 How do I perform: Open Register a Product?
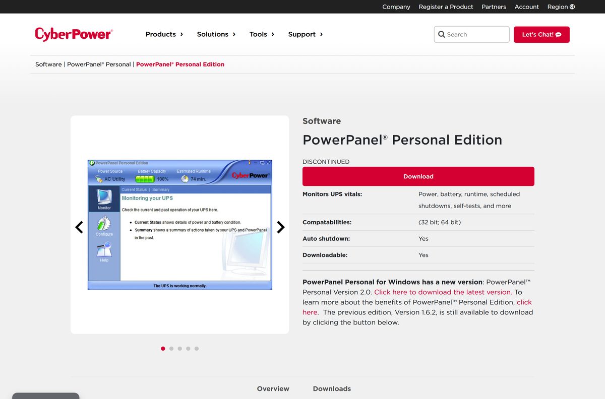click(446, 7)
